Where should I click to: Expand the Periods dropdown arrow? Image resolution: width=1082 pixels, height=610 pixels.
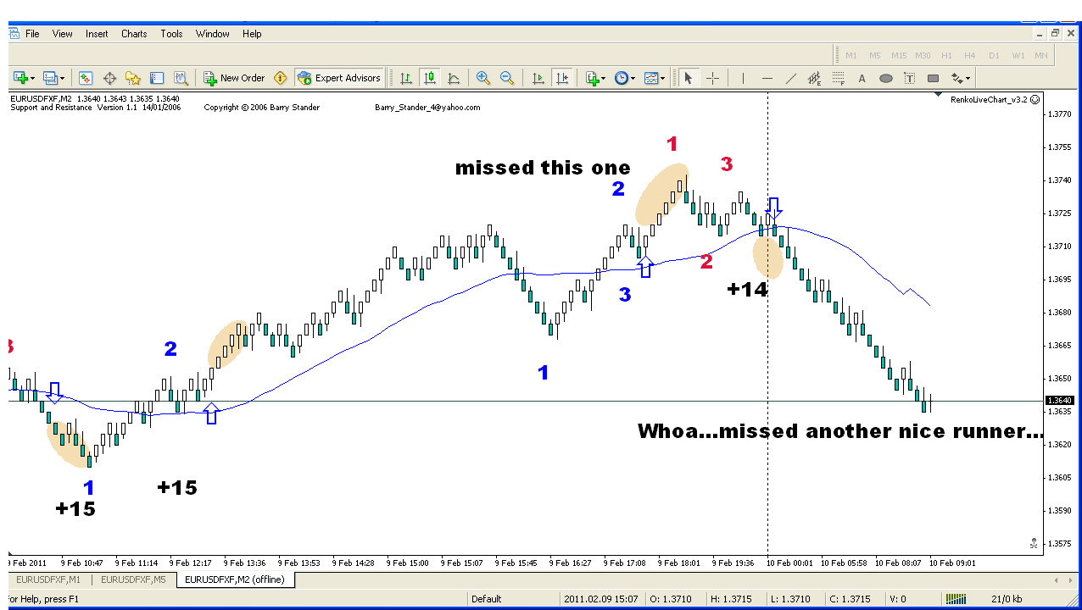(x=633, y=78)
